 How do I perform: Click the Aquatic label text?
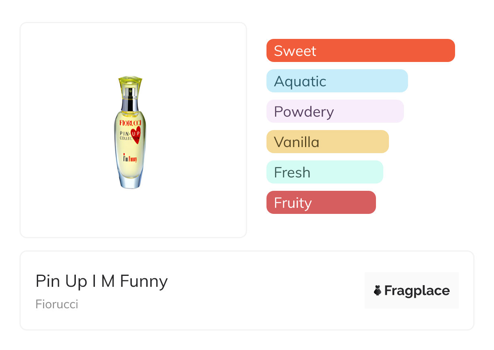tap(300, 81)
